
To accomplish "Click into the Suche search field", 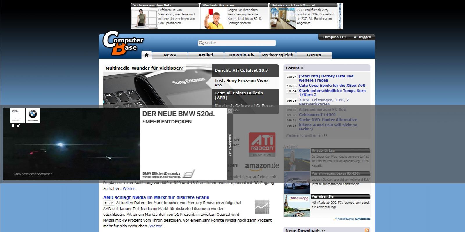I will pos(237,43).
